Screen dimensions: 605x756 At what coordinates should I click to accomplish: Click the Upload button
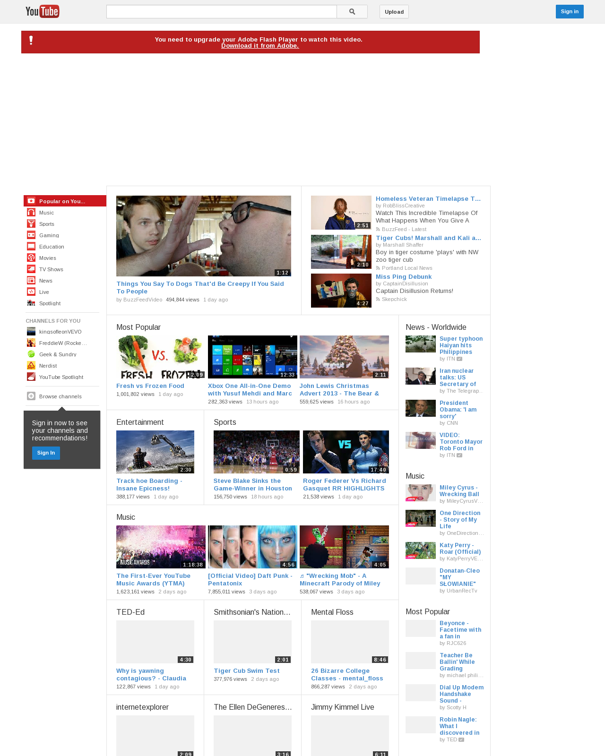394,12
